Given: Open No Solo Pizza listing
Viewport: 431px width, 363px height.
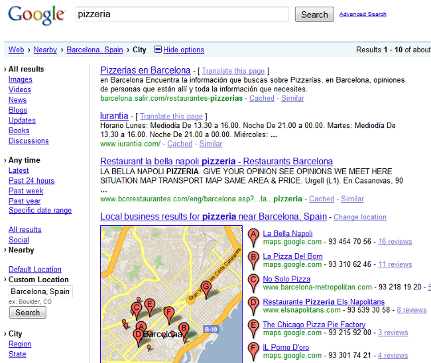Looking at the screenshot, I should (286, 279).
